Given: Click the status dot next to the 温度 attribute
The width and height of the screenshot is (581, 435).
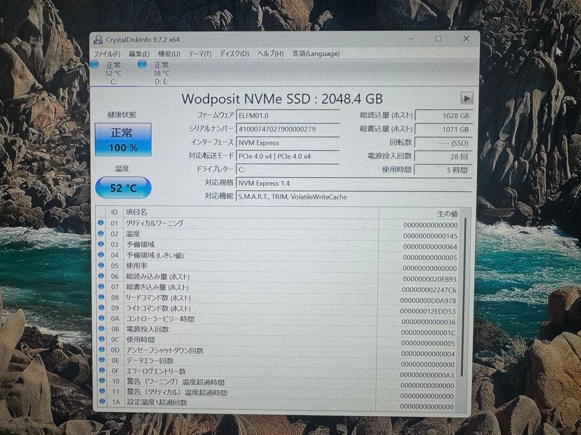Looking at the screenshot, I should point(102,234).
